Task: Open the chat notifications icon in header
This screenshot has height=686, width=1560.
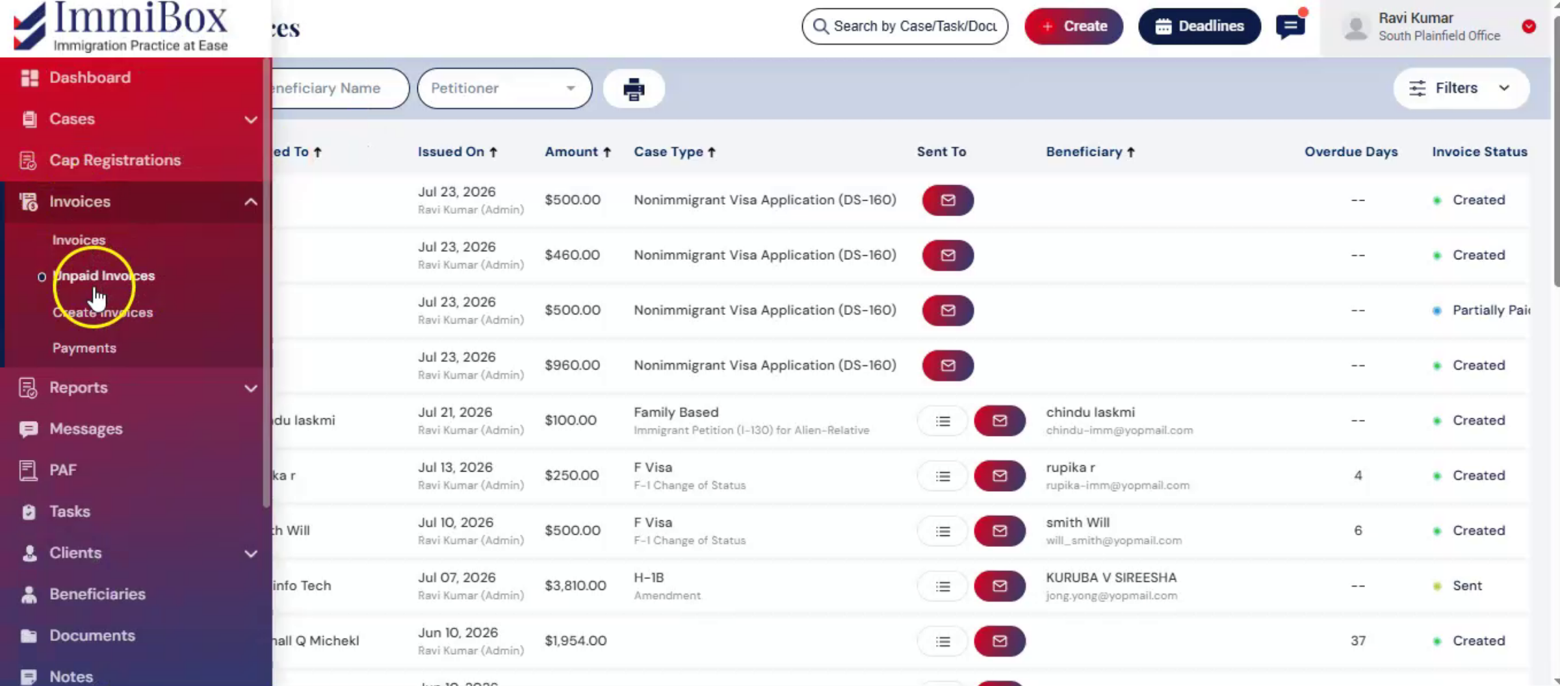Action: 1290,26
